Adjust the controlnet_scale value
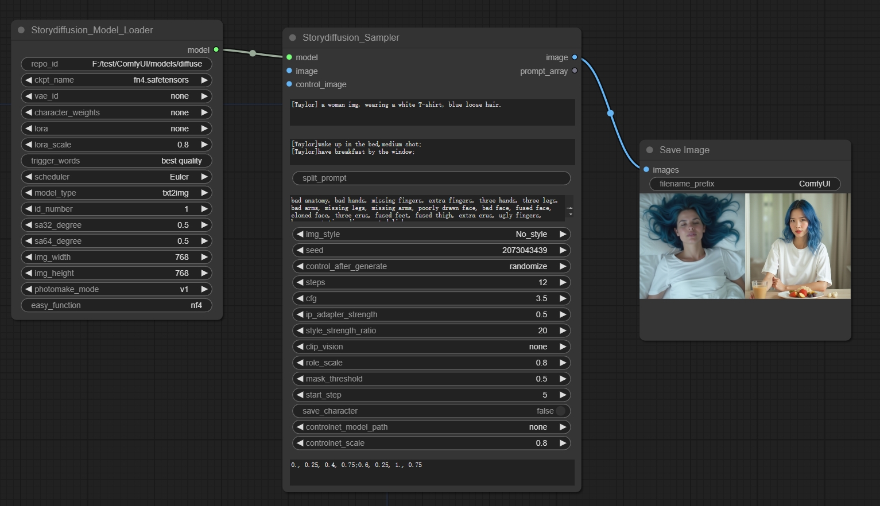Viewport: 880px width, 506px height. [432, 443]
